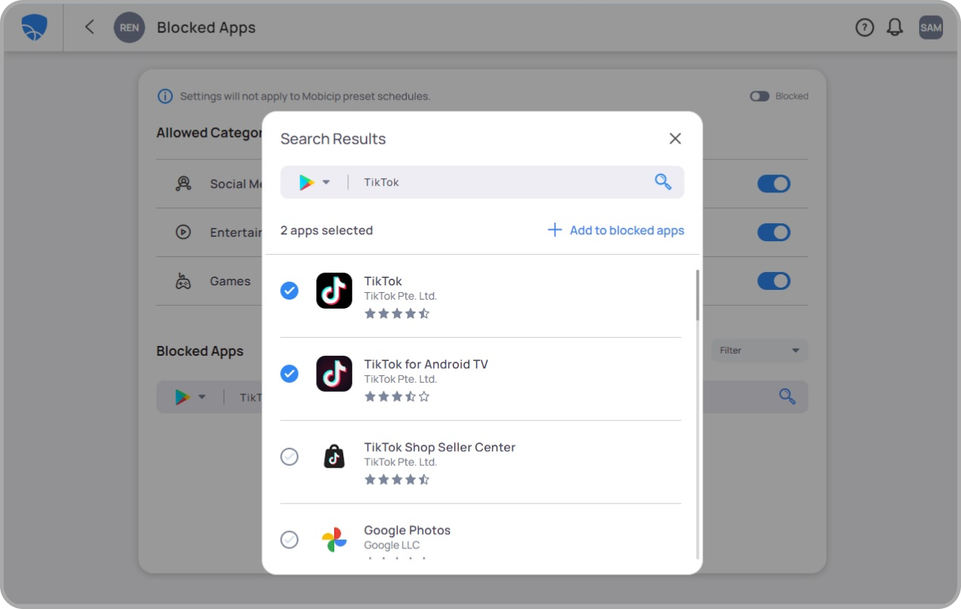The width and height of the screenshot is (961, 609).
Task: Open the help question mark icon
Action: [x=864, y=28]
